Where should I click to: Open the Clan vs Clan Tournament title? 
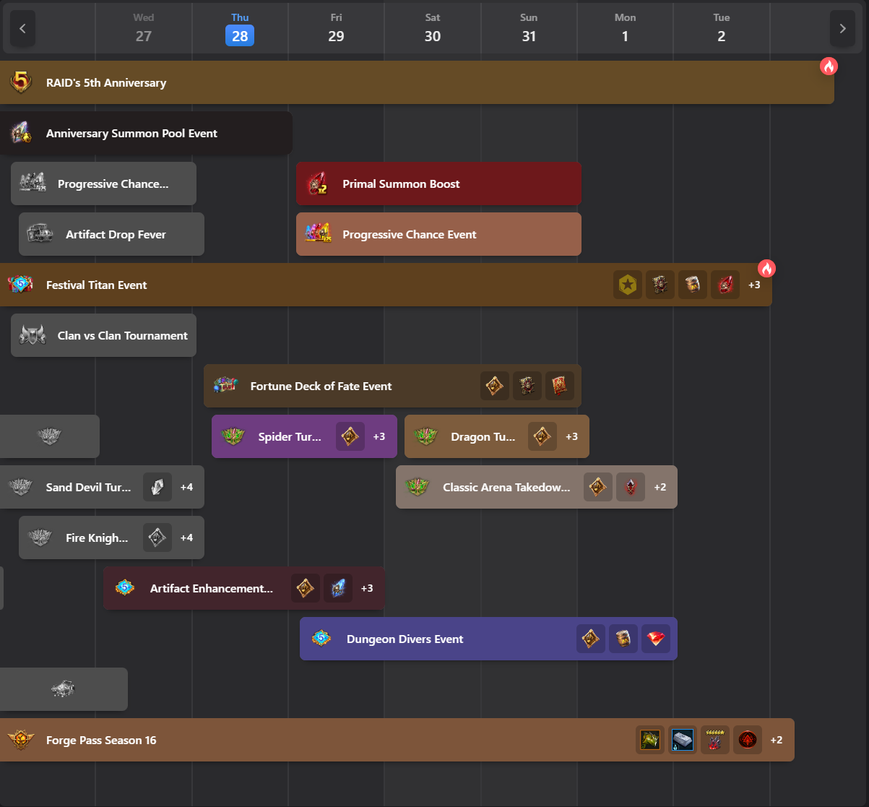click(123, 335)
